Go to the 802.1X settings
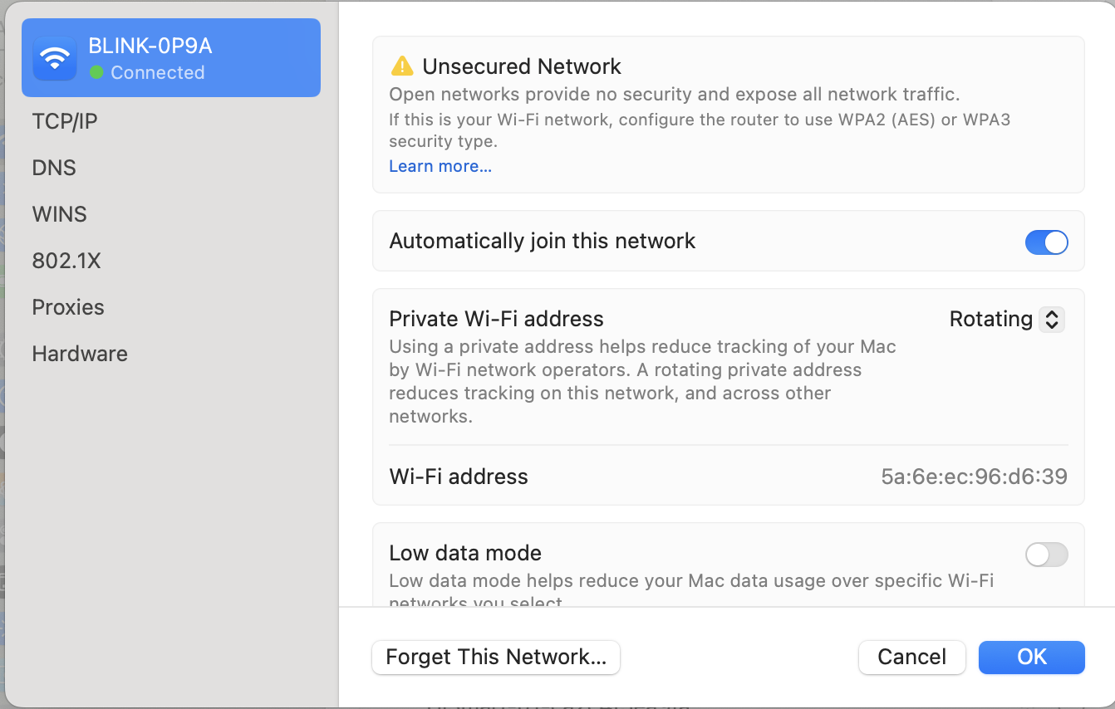1115x709 pixels. [66, 261]
